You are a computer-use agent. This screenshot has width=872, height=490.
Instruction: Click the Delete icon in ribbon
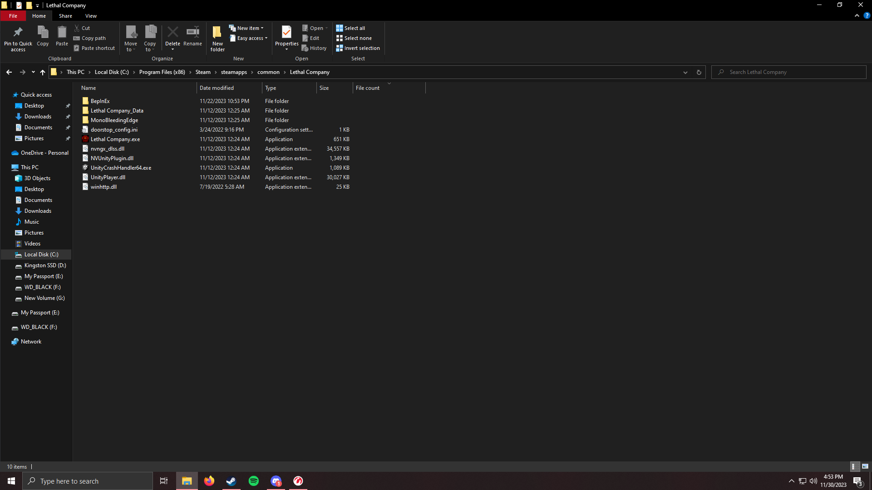[x=172, y=32]
